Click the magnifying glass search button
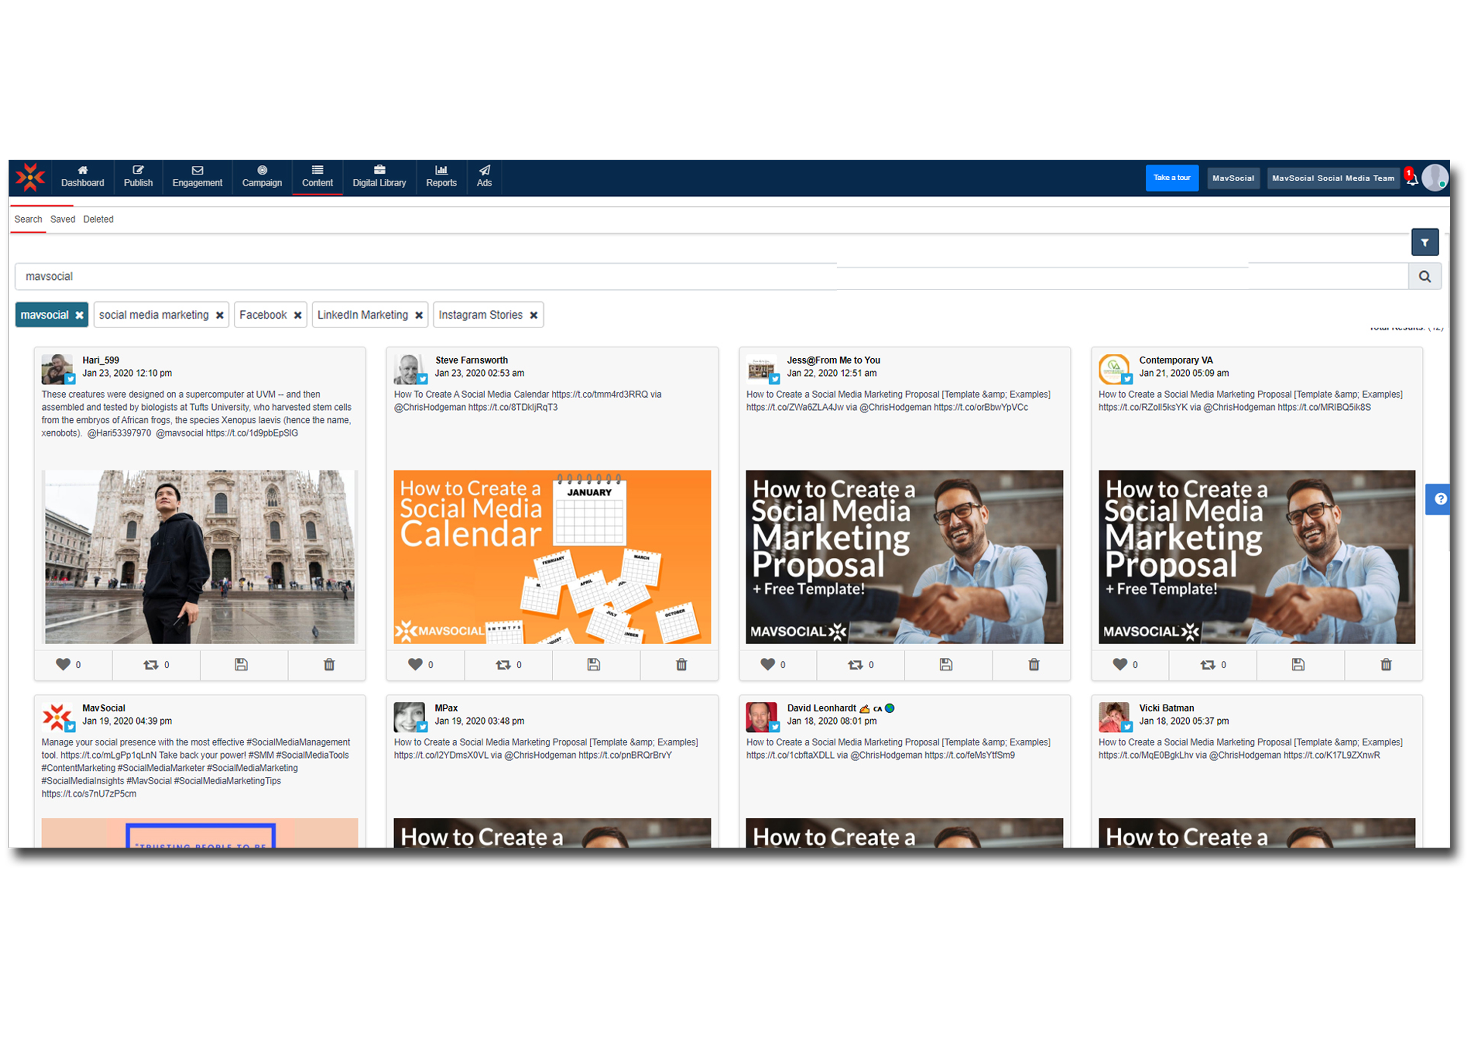Viewport: 1467px width, 1037px height. click(1425, 277)
